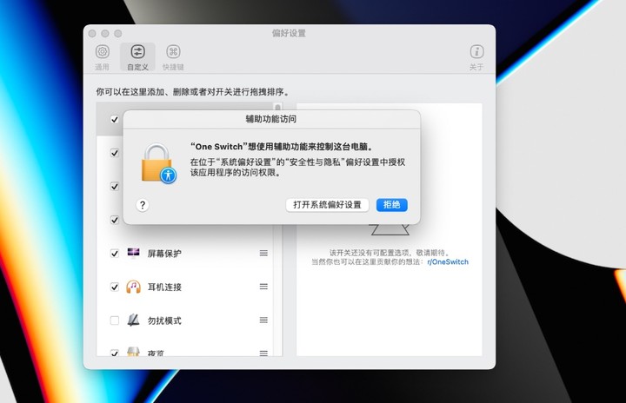626x403 pixels.
Task: Close the preferences window with red button
Action: coord(92,34)
